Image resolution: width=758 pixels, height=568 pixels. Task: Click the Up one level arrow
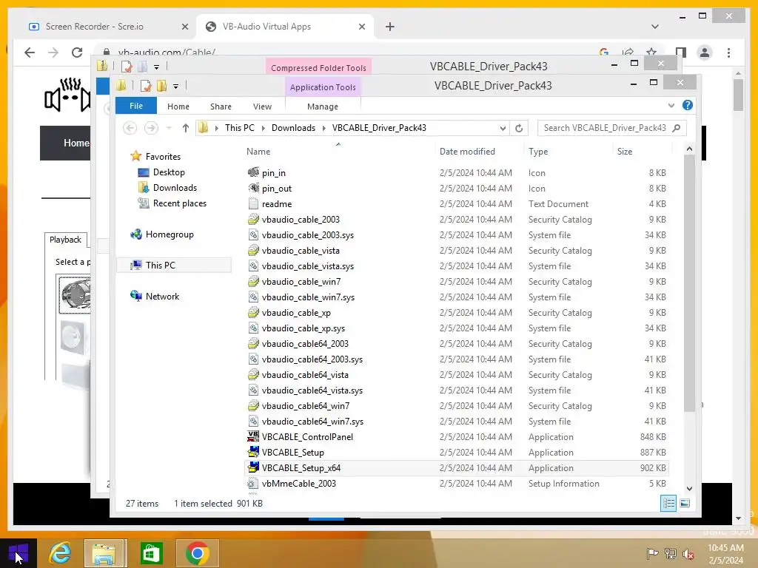tap(186, 128)
